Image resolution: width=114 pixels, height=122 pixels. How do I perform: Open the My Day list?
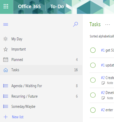pos(41,39)
